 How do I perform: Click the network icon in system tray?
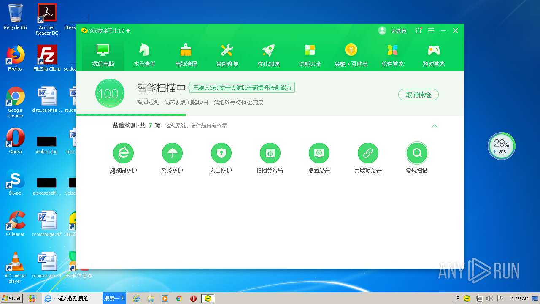point(479,299)
